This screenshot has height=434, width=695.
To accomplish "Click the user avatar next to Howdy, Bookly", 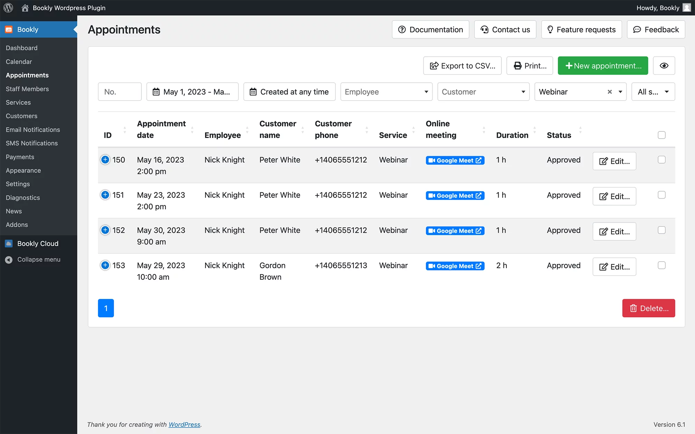I will point(687,8).
